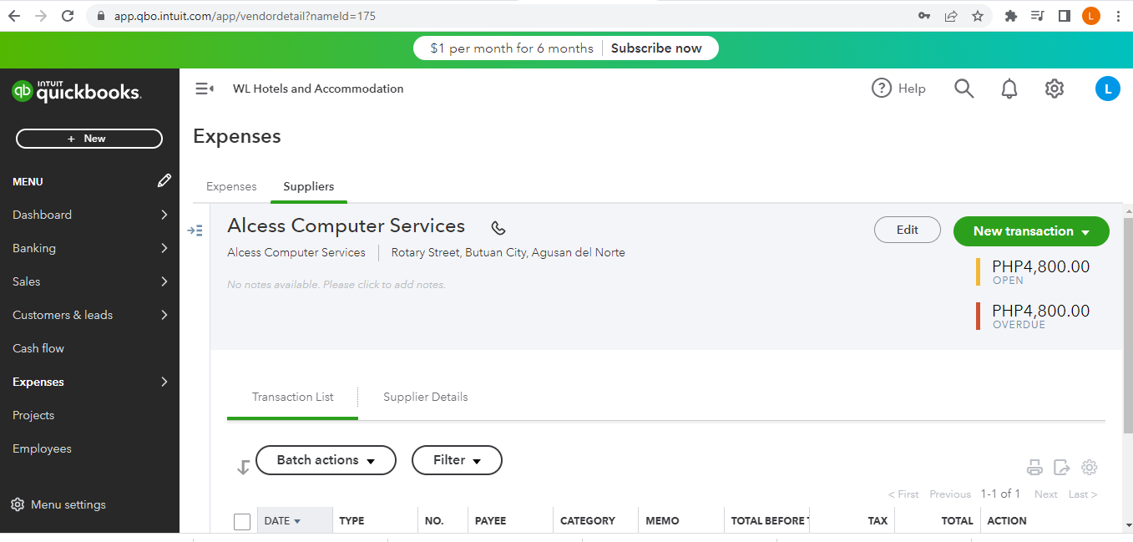
Task: Switch to the Expenses tab
Action: pyautogui.click(x=231, y=186)
